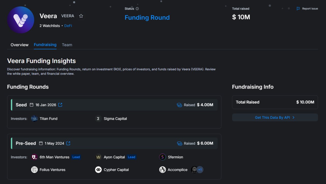This screenshot has height=184, width=326.
Task: Click the Veera project logo
Action: point(21,20)
